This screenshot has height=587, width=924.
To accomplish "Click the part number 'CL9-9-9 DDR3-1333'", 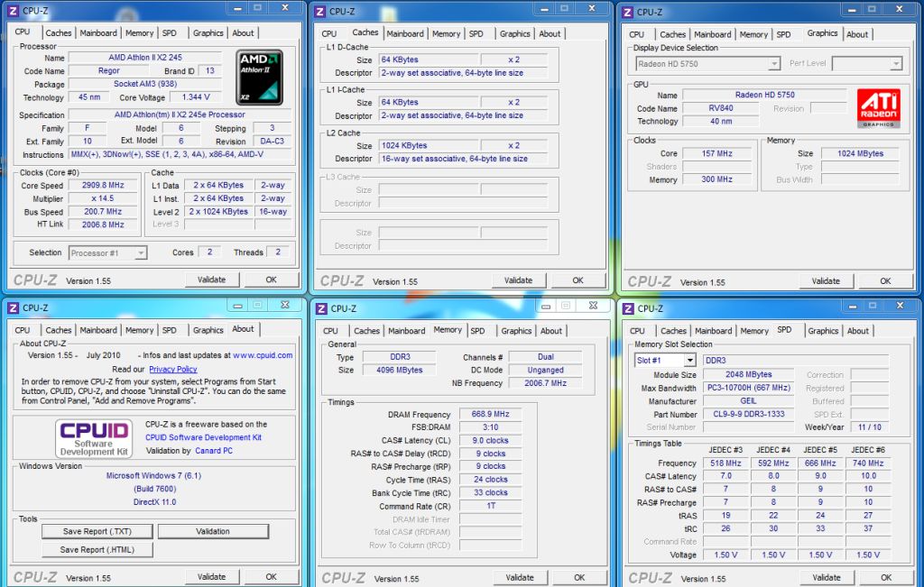I will click(x=748, y=414).
